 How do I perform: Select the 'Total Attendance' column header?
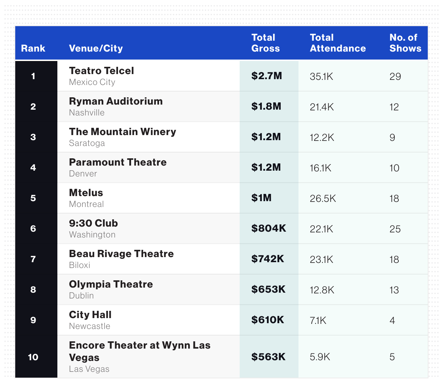(x=338, y=43)
